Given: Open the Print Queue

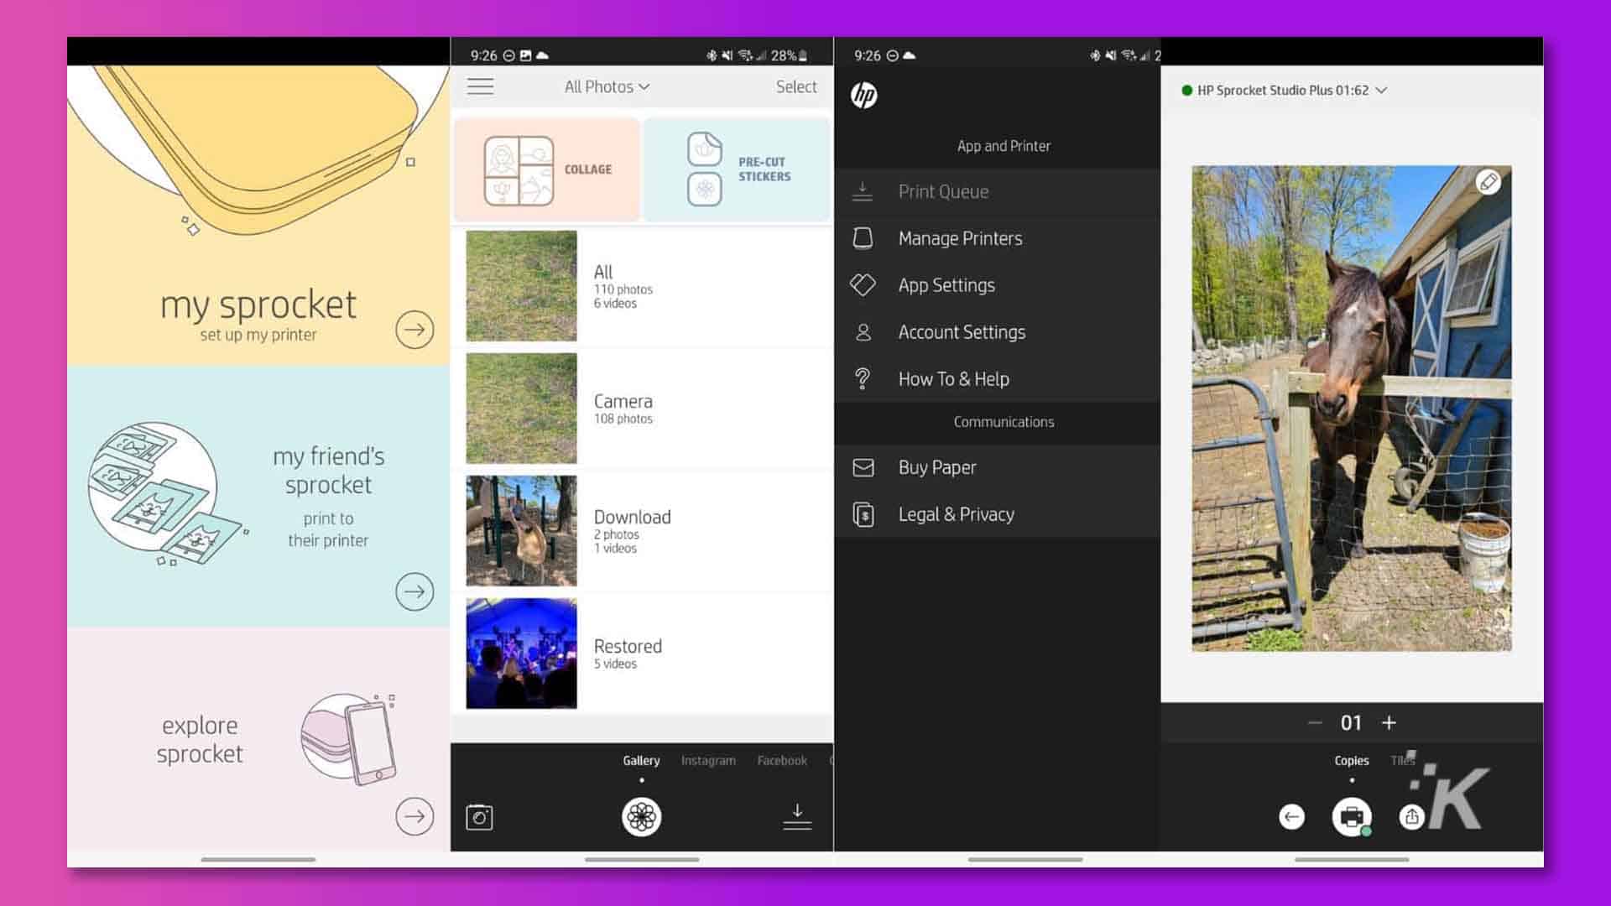Looking at the screenshot, I should tap(943, 192).
